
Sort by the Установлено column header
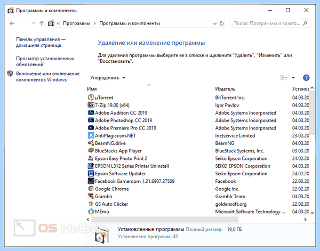[x=300, y=88]
